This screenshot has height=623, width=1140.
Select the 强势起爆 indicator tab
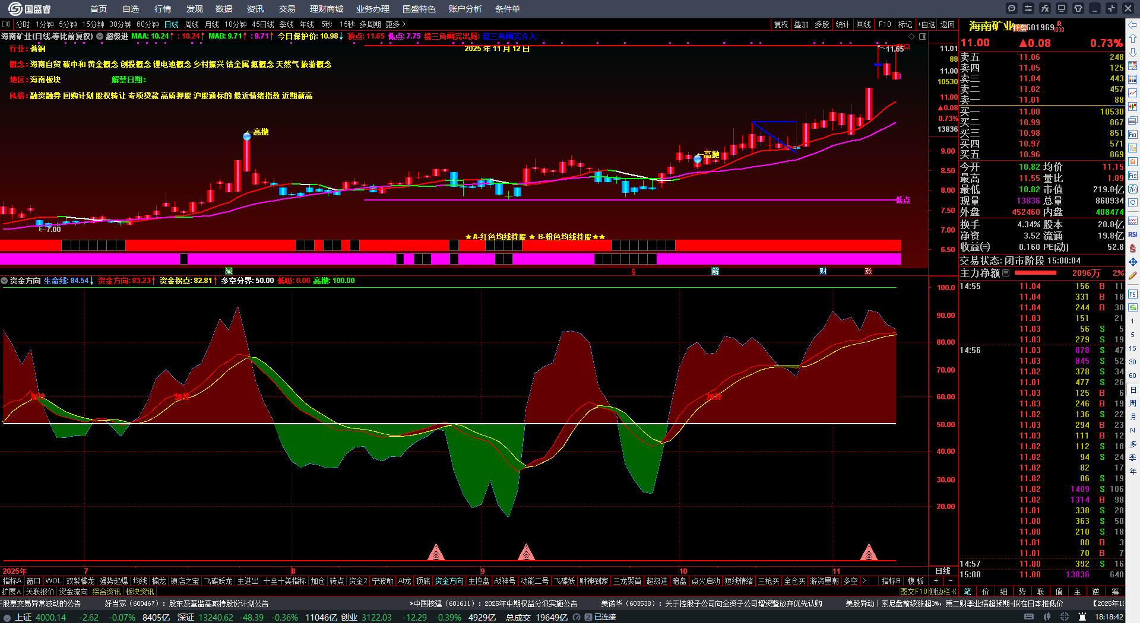pyautogui.click(x=113, y=581)
